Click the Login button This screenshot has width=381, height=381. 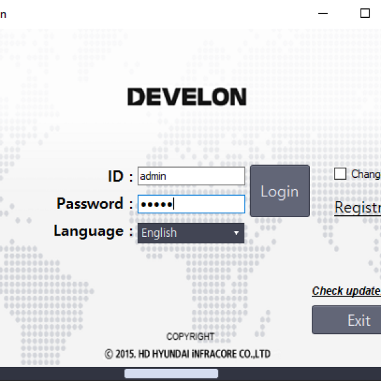279,191
